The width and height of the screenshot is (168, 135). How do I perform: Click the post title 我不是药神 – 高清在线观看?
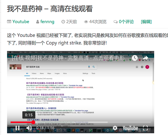click(50, 8)
